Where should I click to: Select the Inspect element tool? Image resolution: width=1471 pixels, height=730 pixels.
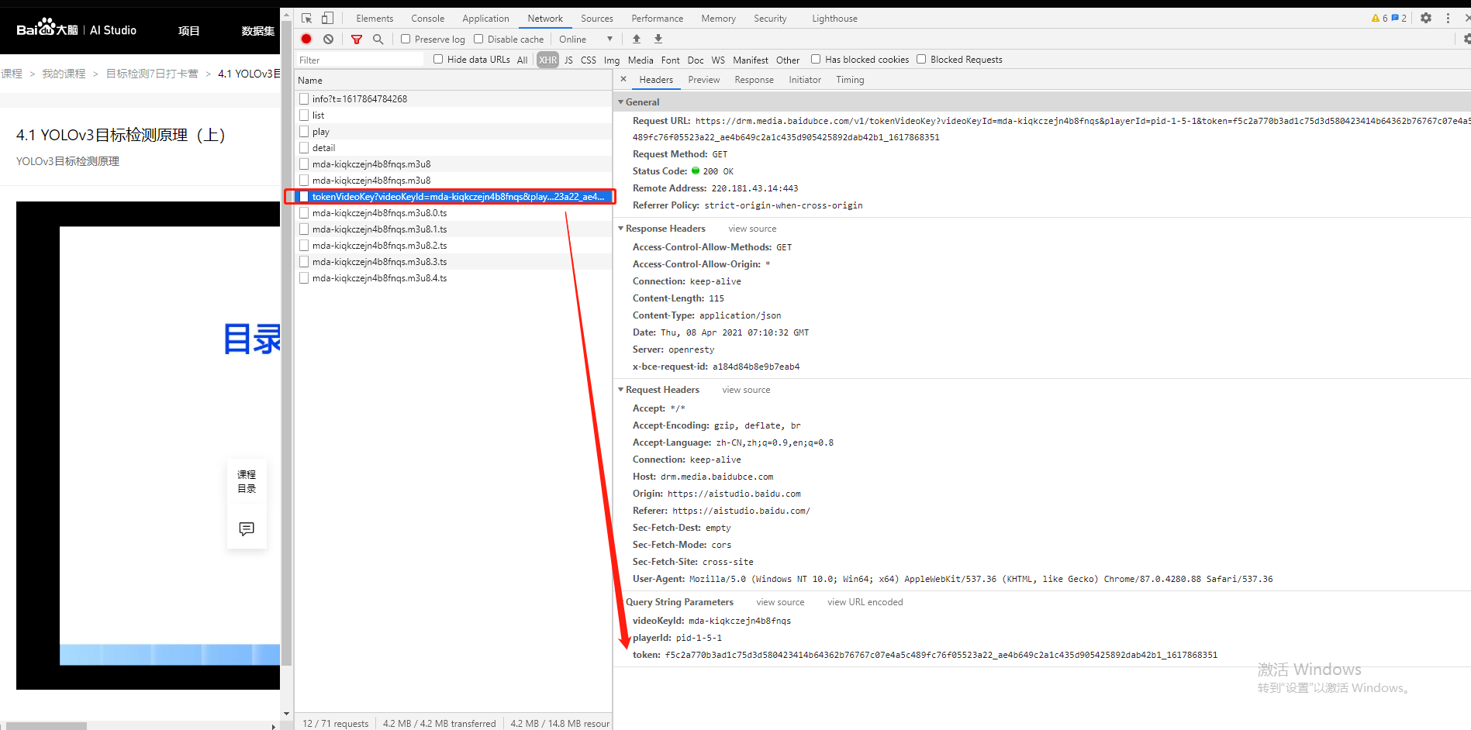[306, 17]
